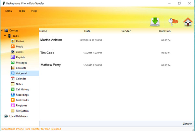
Task: Click the date 1/3/2015 8:36 PM
Action: [x=93, y=65]
